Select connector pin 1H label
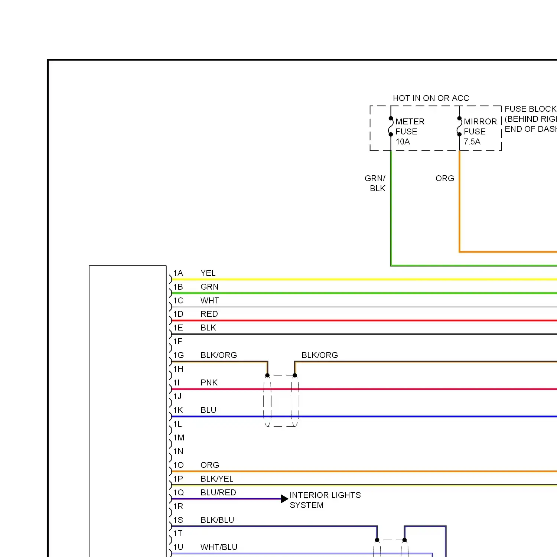This screenshot has width=557, height=557. click(x=178, y=369)
